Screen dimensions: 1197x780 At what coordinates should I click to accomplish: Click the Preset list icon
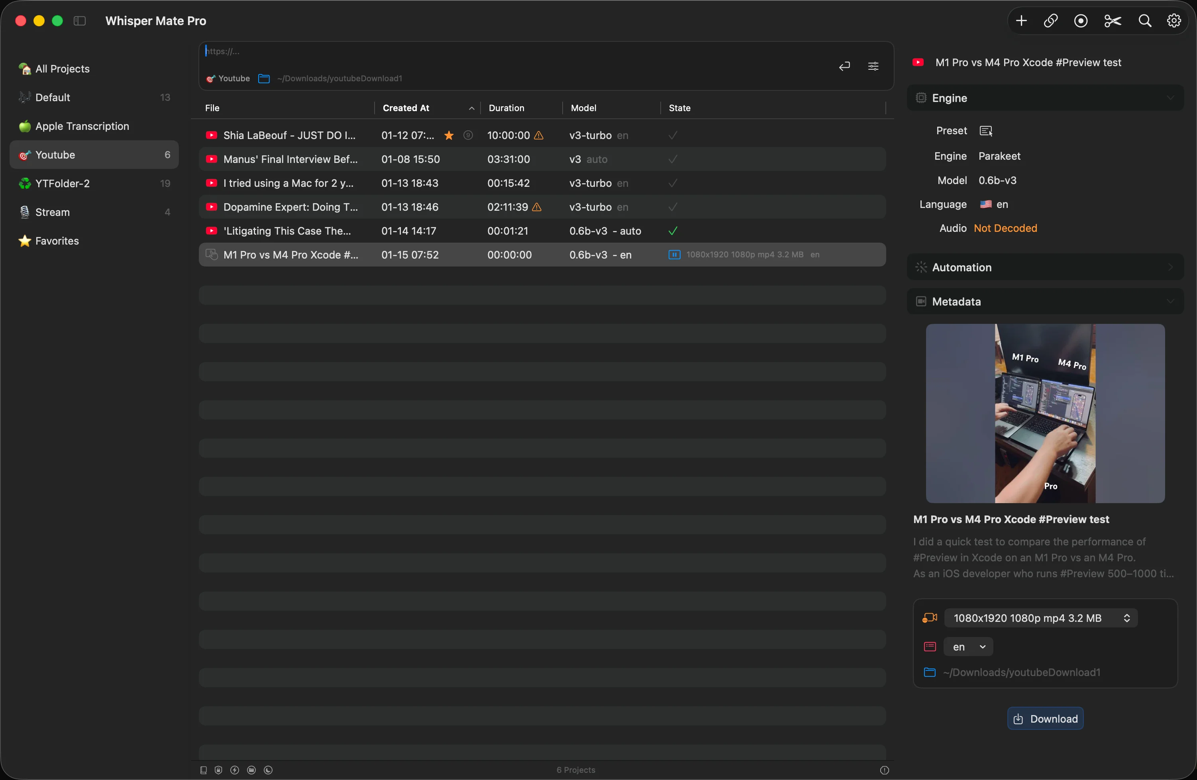click(986, 131)
